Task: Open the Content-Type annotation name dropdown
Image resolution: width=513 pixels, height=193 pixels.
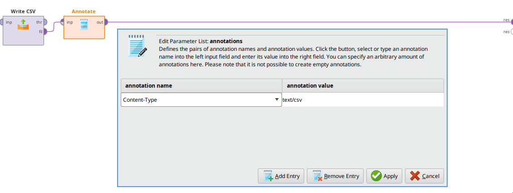Action: point(277,99)
